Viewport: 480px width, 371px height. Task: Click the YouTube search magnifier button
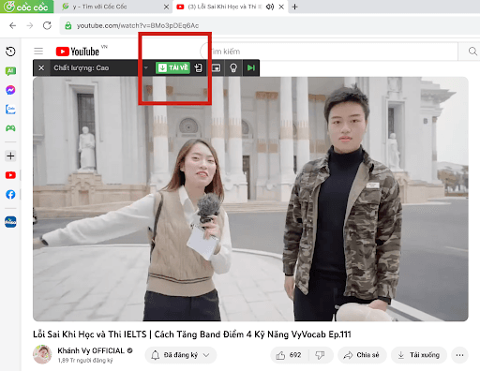tap(472, 52)
